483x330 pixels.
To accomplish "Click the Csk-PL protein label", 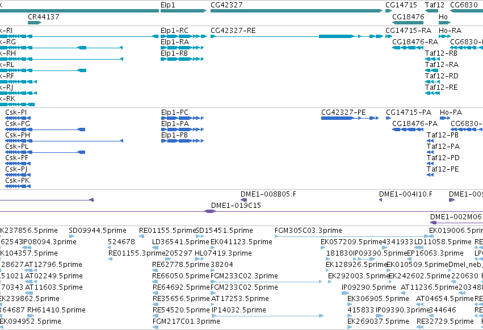I will click(x=17, y=147).
